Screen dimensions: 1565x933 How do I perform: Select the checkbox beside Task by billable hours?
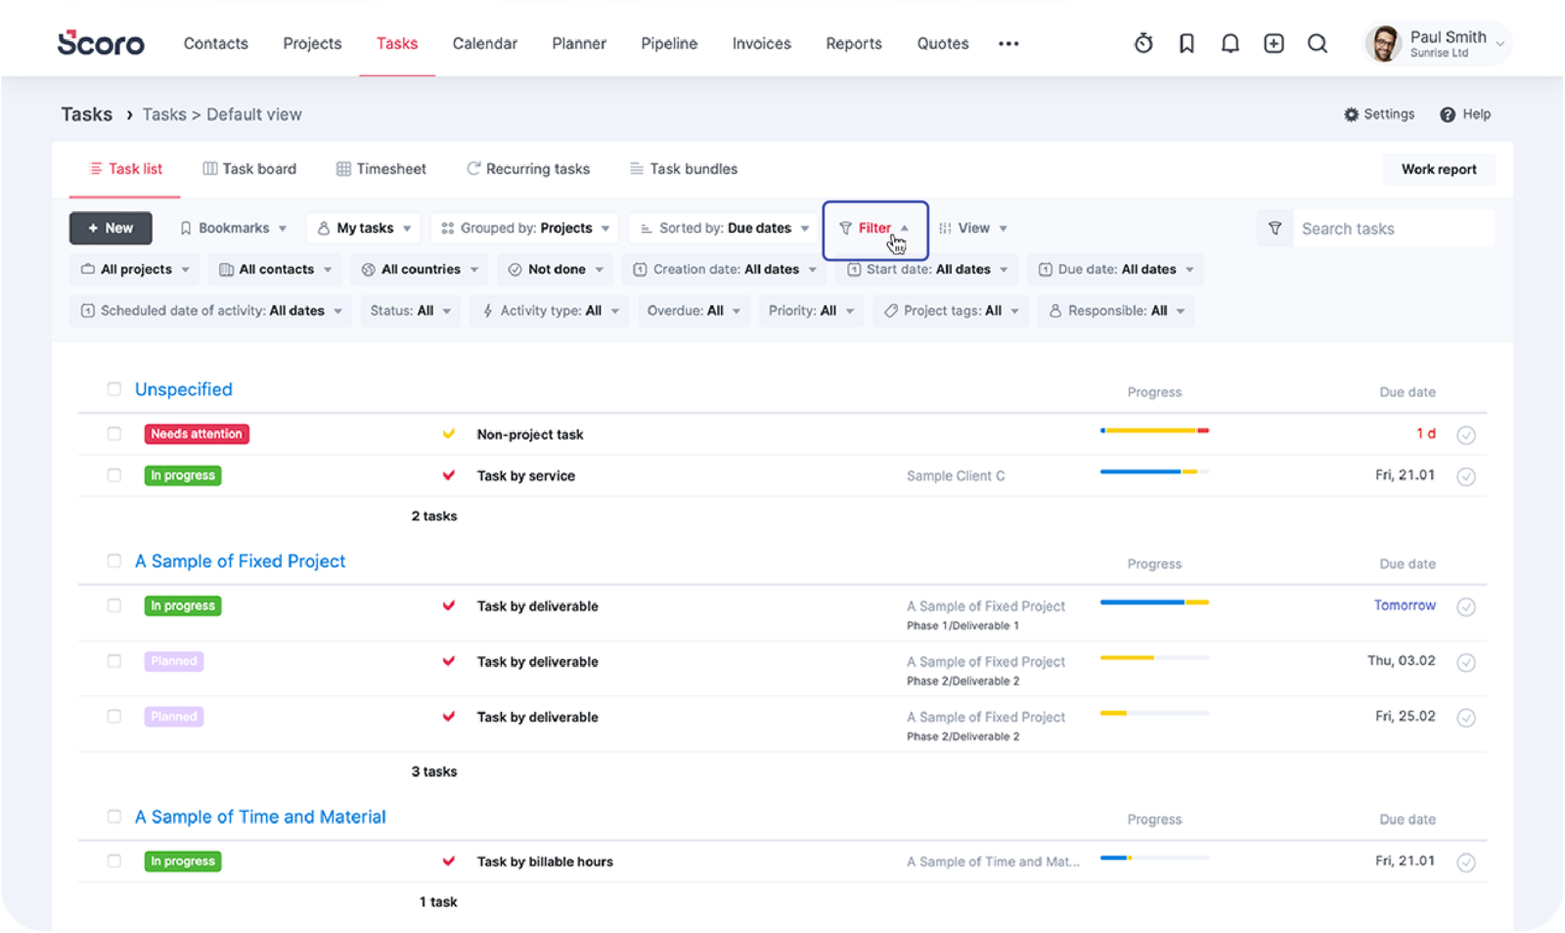point(114,861)
